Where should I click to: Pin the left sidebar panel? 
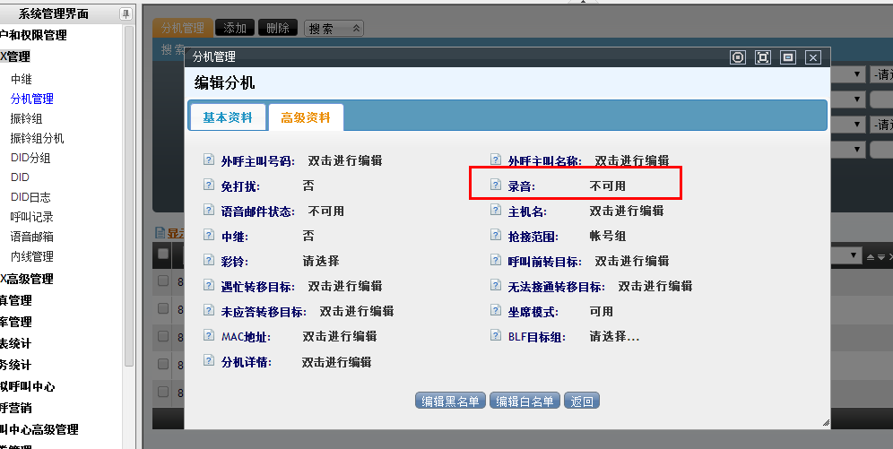click(x=125, y=14)
